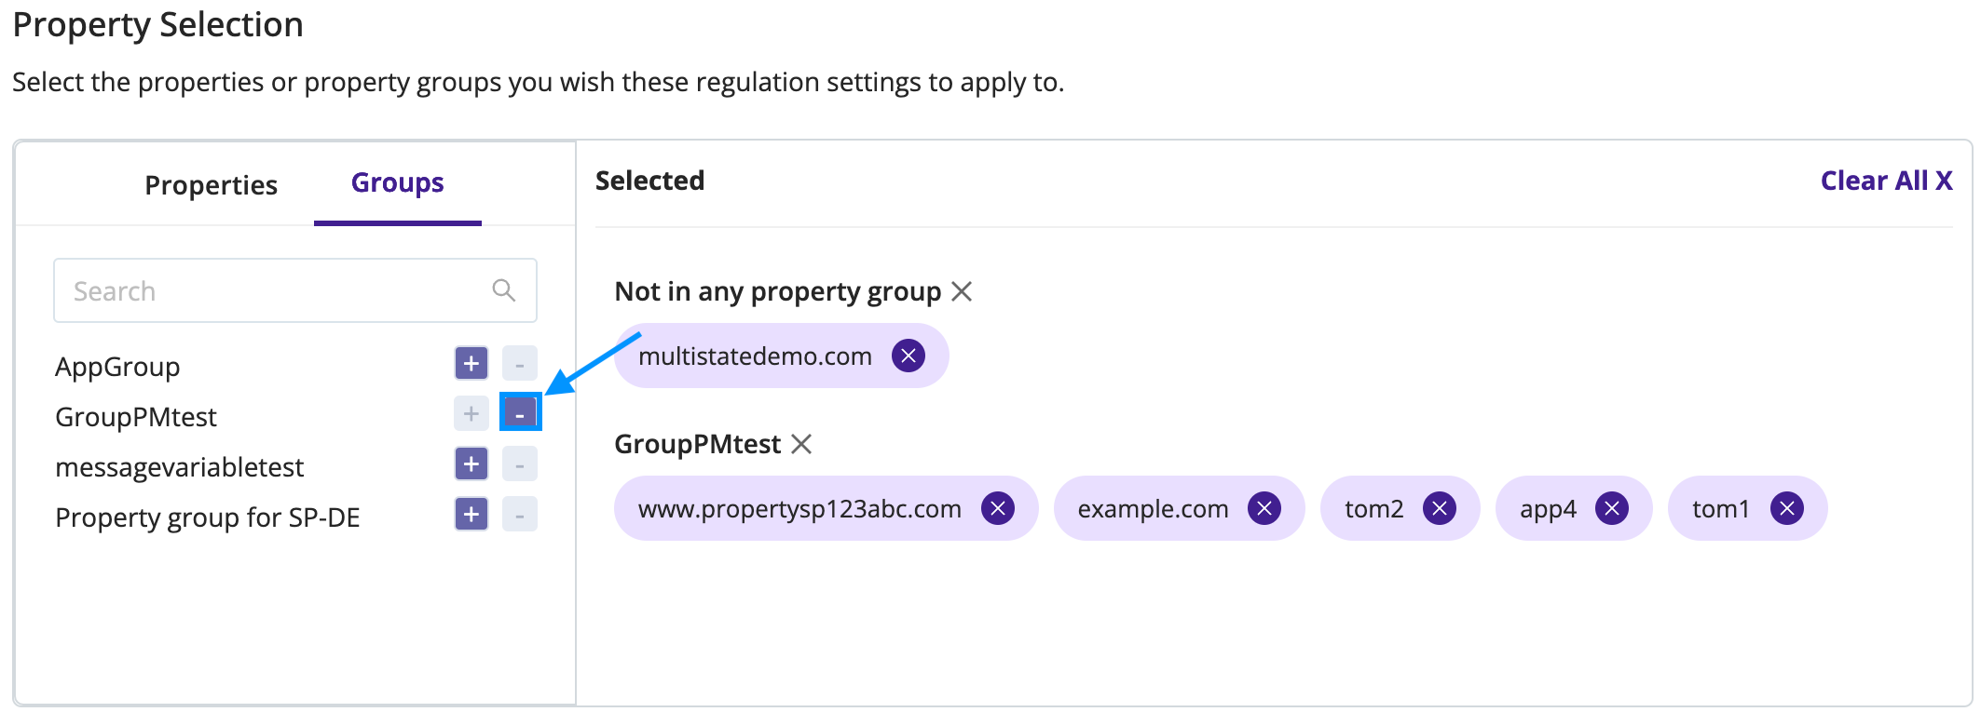Remove app4 property chip
Image resolution: width=1981 pixels, height=712 pixels.
tap(1611, 508)
